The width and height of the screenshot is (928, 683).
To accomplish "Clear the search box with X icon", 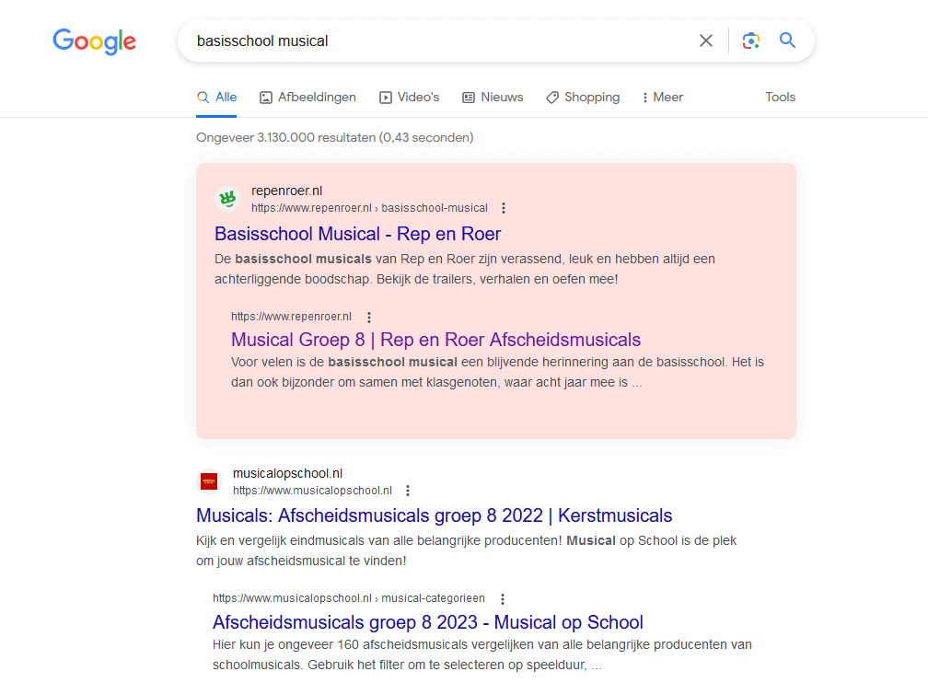I will tap(706, 41).
